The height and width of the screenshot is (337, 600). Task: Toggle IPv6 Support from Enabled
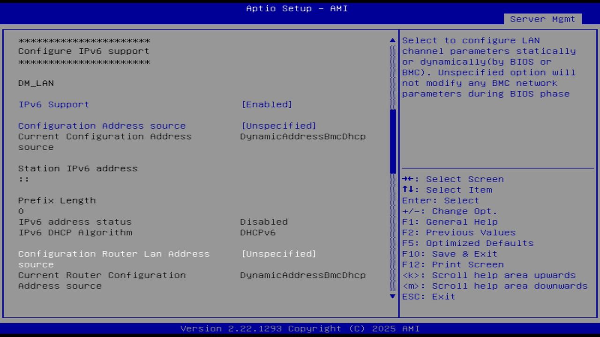tap(267, 104)
